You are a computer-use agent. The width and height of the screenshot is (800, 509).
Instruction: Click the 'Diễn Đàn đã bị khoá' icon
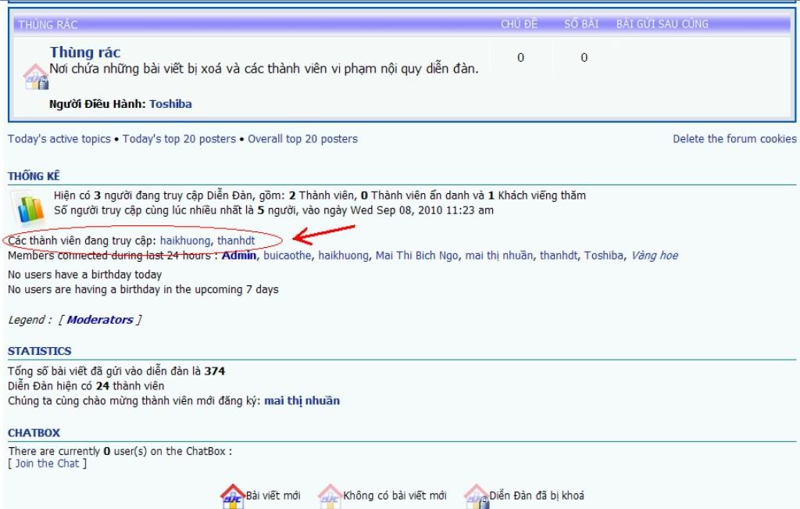(476, 496)
